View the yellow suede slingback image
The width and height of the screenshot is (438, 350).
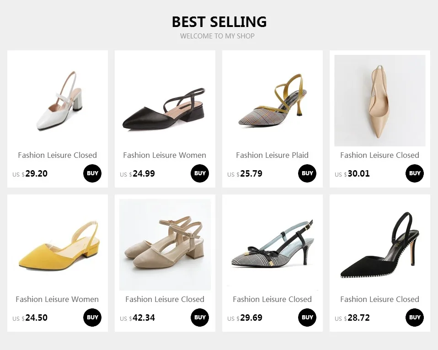[58, 245]
